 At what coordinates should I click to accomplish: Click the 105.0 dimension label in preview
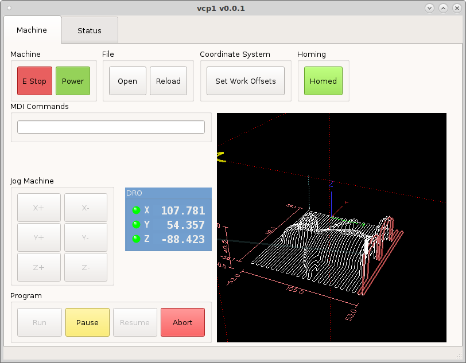click(295, 290)
